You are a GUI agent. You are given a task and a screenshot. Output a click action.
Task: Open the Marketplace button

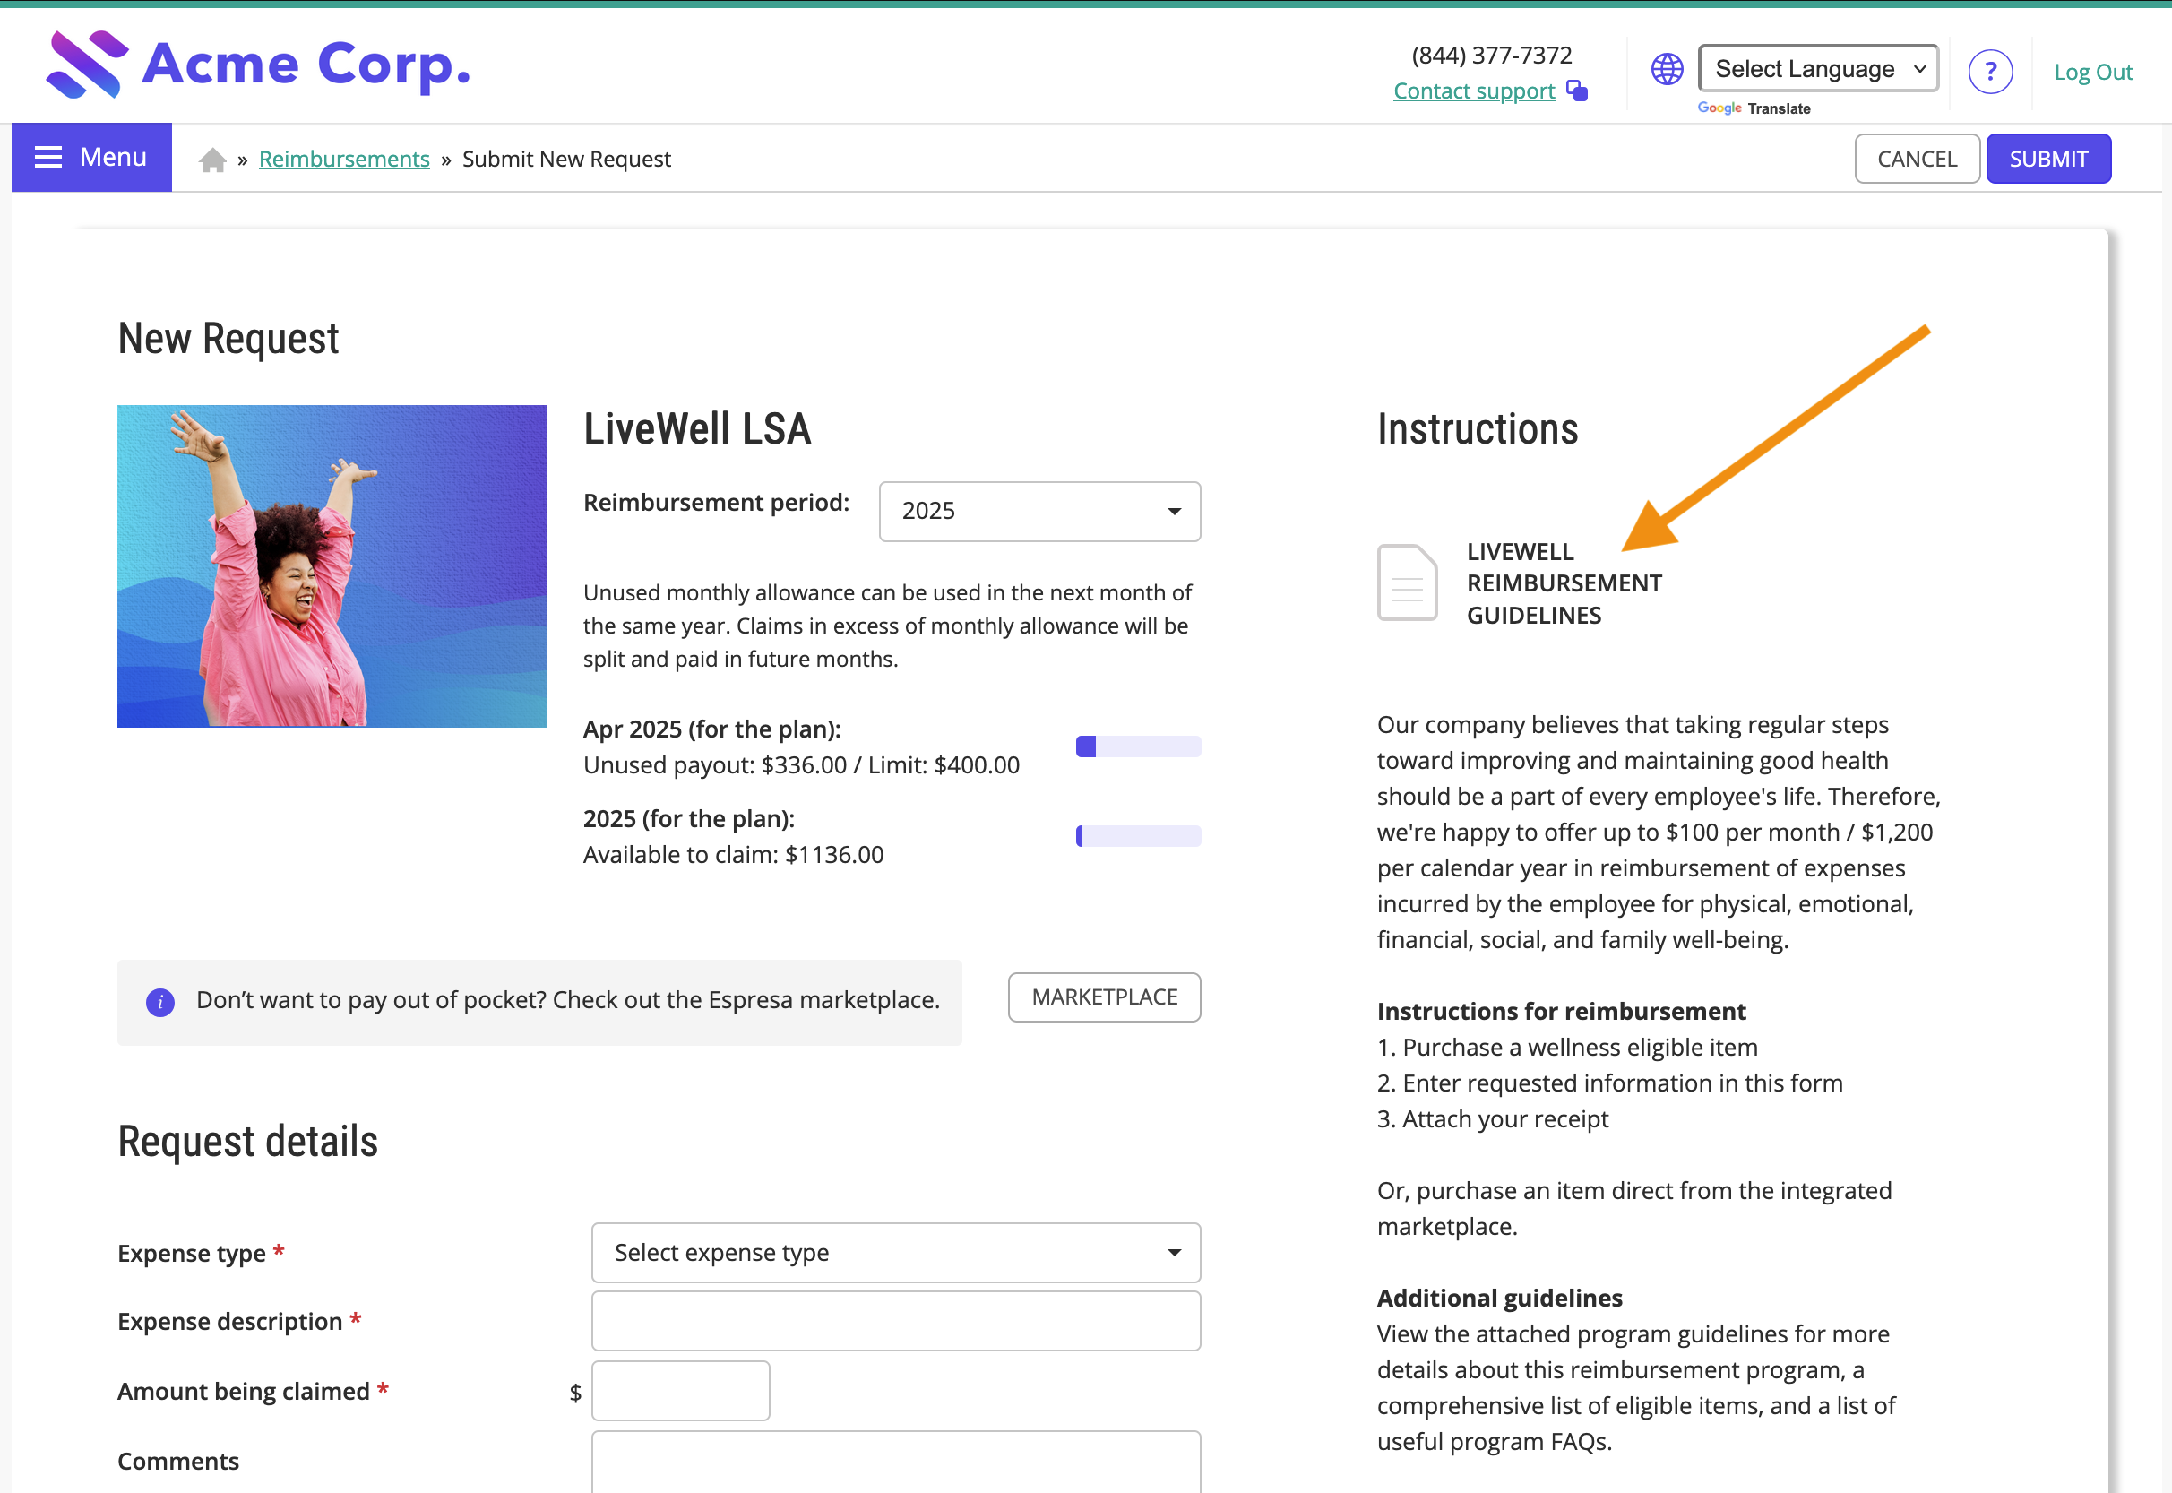pyautogui.click(x=1104, y=997)
